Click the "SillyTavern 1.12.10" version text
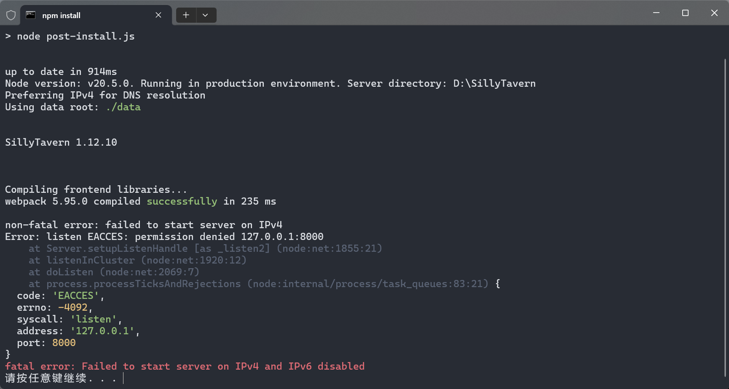 click(x=61, y=142)
